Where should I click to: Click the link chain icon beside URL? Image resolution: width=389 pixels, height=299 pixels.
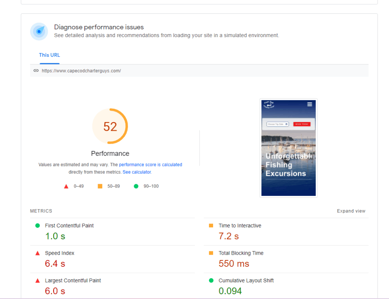pos(36,70)
